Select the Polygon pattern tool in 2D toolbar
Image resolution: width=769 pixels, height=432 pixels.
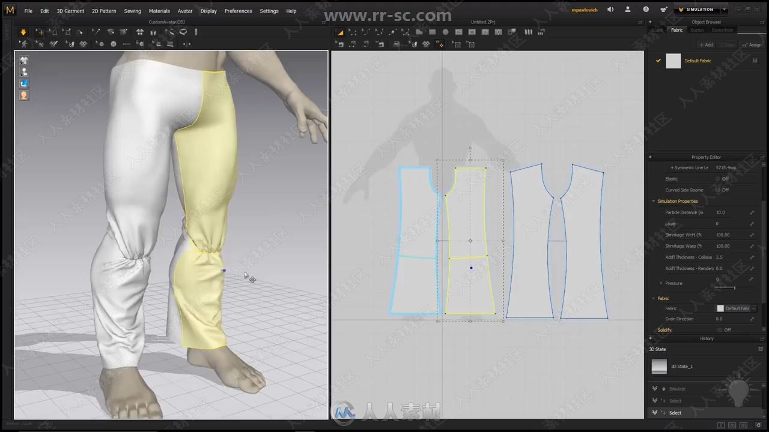(x=419, y=32)
